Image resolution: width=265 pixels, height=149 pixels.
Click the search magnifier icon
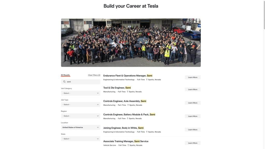pyautogui.click(x=64, y=82)
